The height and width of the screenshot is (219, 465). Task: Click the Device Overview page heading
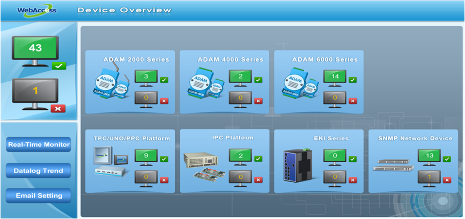coord(124,10)
